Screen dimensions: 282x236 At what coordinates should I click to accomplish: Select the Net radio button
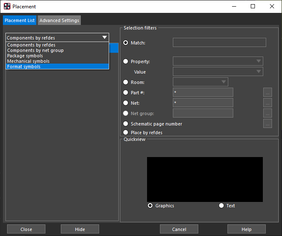(x=125, y=103)
